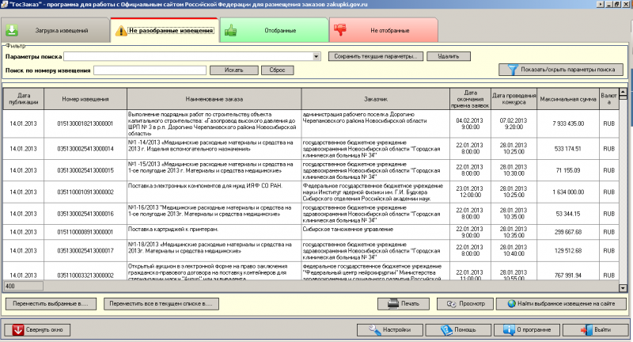Click the Сброс reset button
Screen dimensions: 633x342
point(277,70)
